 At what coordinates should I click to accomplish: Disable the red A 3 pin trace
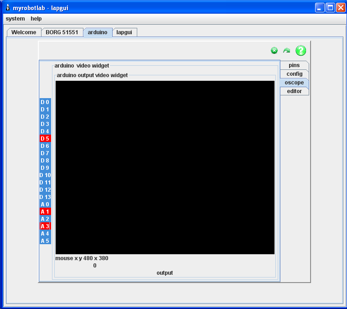(45, 226)
